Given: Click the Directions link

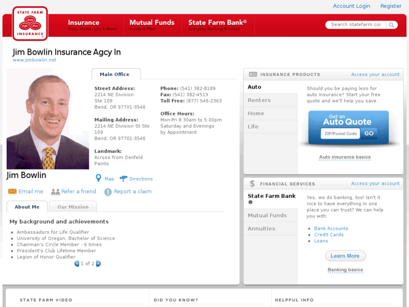Looking at the screenshot, I should click(x=141, y=179).
